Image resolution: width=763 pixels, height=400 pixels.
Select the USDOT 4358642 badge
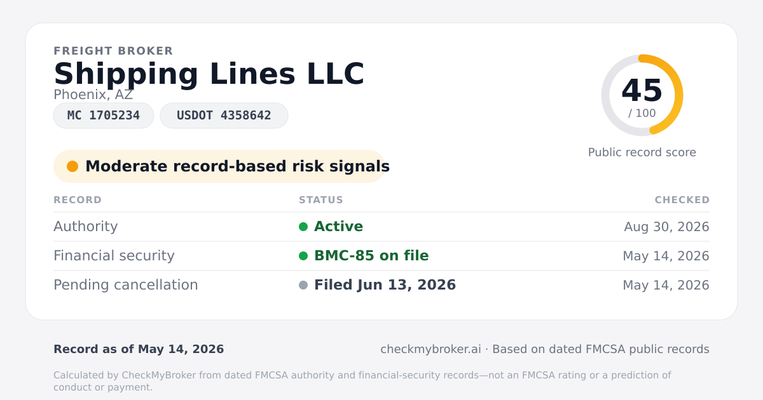pos(224,116)
